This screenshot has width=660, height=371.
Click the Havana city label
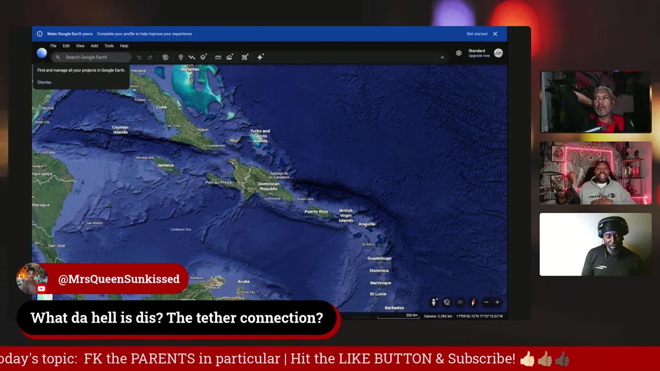click(138, 71)
